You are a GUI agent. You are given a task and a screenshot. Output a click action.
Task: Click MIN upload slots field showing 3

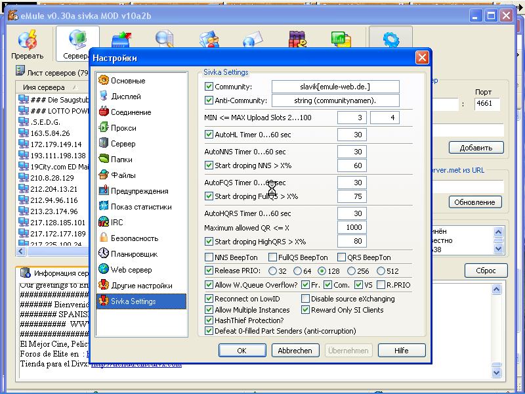pyautogui.click(x=352, y=118)
